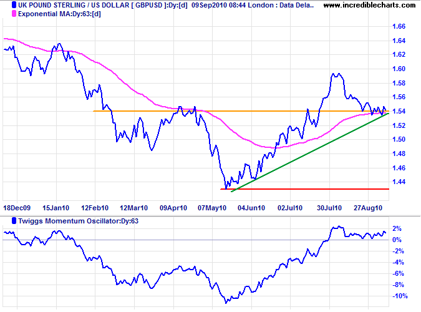
Task: Click the 1.60 price axis label
Action: [399, 69]
